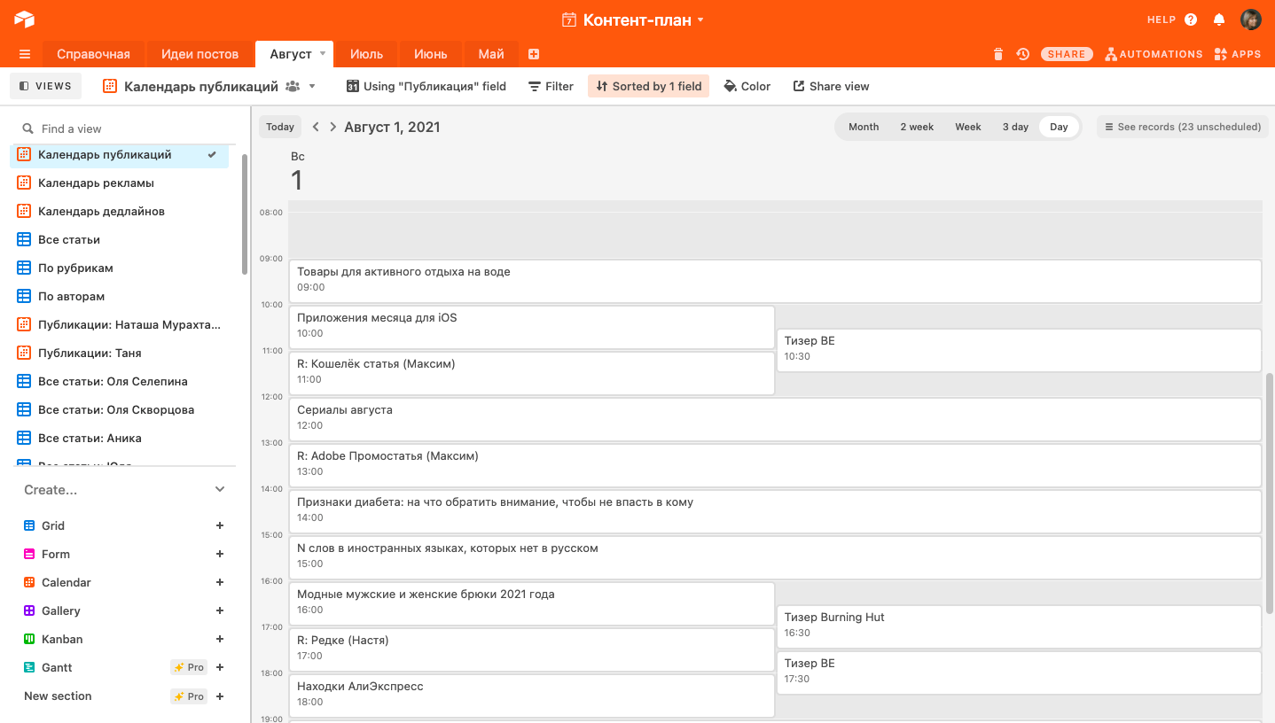Switch to the Июль tab
Image resolution: width=1275 pixels, height=723 pixels.
366,54
